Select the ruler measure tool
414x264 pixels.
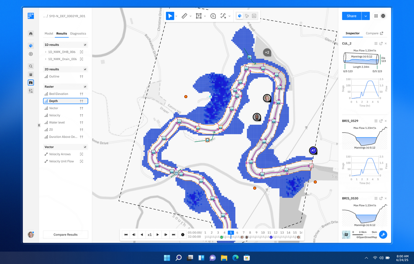pyautogui.click(x=184, y=16)
